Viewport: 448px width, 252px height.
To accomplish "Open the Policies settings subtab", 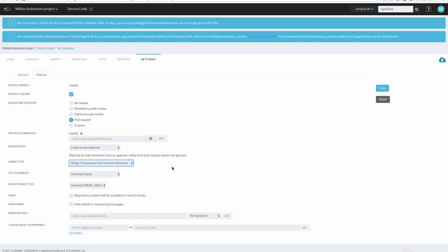I will point(42,75).
